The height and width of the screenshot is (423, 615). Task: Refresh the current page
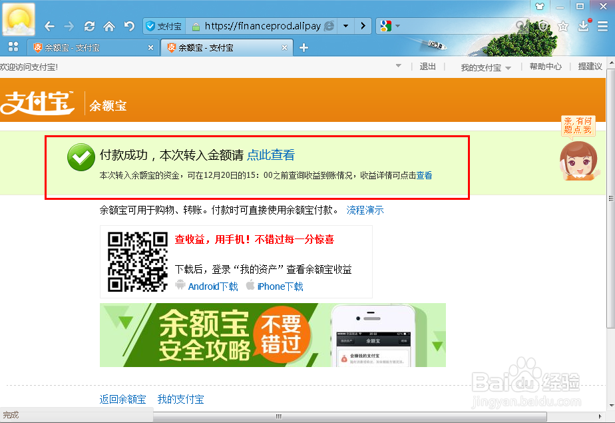[x=89, y=26]
